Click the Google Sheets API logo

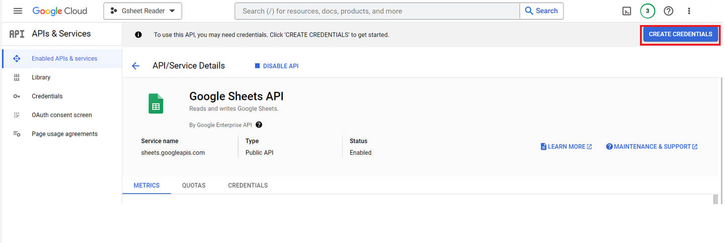[156, 104]
